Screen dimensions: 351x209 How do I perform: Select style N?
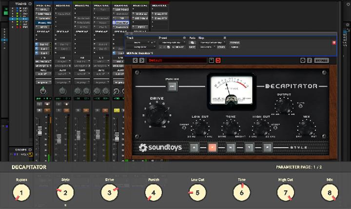231,148
